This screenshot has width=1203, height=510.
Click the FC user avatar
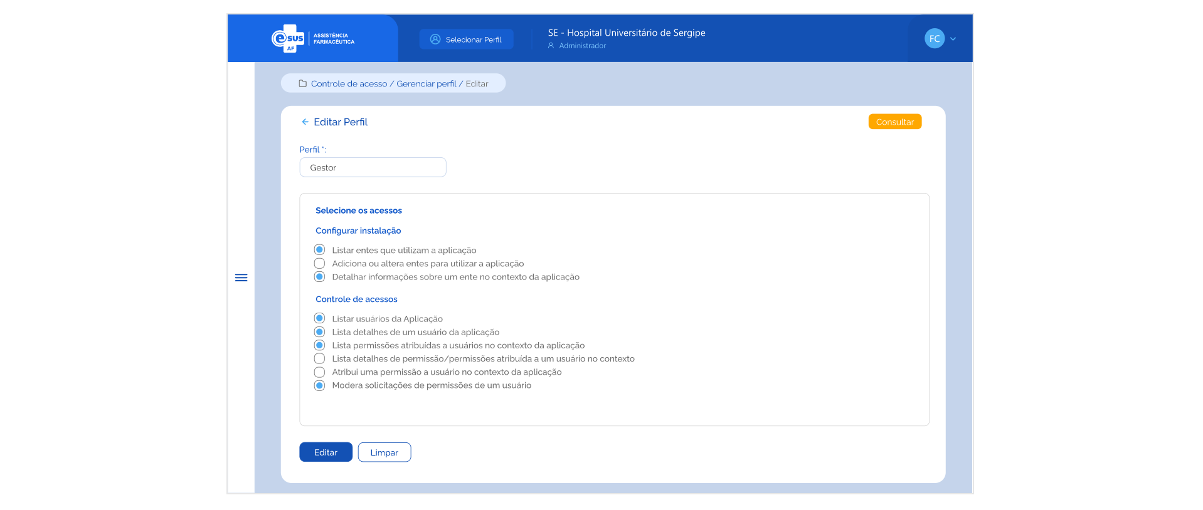coord(934,39)
